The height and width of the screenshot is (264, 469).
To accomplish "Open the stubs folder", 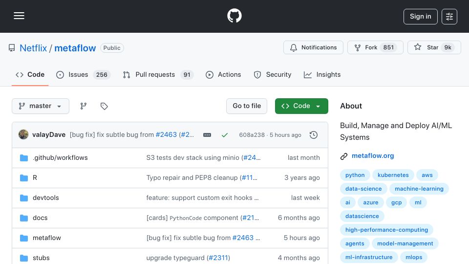I will click(x=41, y=258).
